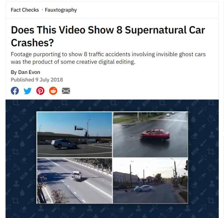Share article on Facebook
The width and height of the screenshot is (224, 218).
tap(15, 91)
